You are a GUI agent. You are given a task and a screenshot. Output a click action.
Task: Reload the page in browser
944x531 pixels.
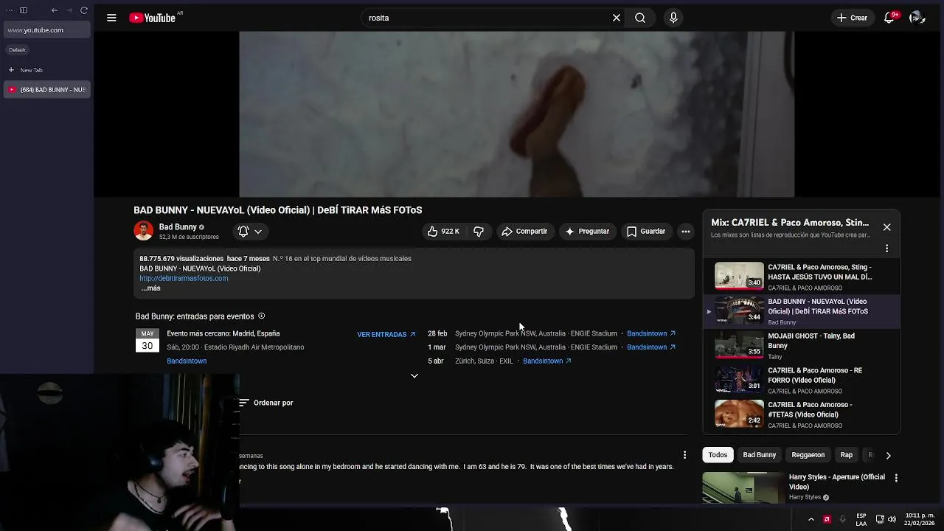[83, 10]
